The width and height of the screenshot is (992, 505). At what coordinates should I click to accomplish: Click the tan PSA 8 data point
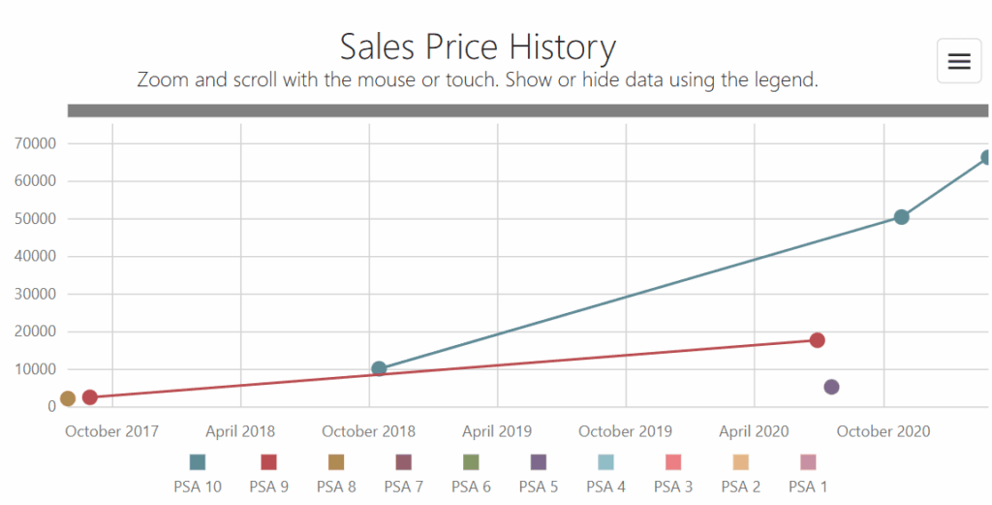pos(68,398)
